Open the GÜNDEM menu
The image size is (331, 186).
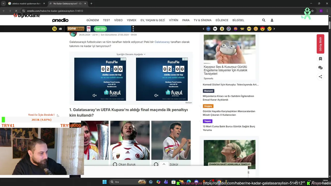point(93,20)
